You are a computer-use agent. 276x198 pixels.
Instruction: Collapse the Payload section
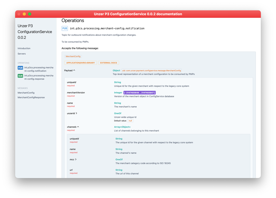[70, 70]
